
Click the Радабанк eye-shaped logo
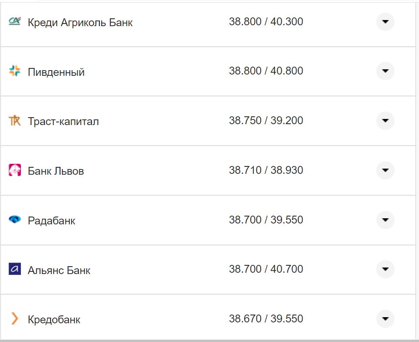click(14, 219)
